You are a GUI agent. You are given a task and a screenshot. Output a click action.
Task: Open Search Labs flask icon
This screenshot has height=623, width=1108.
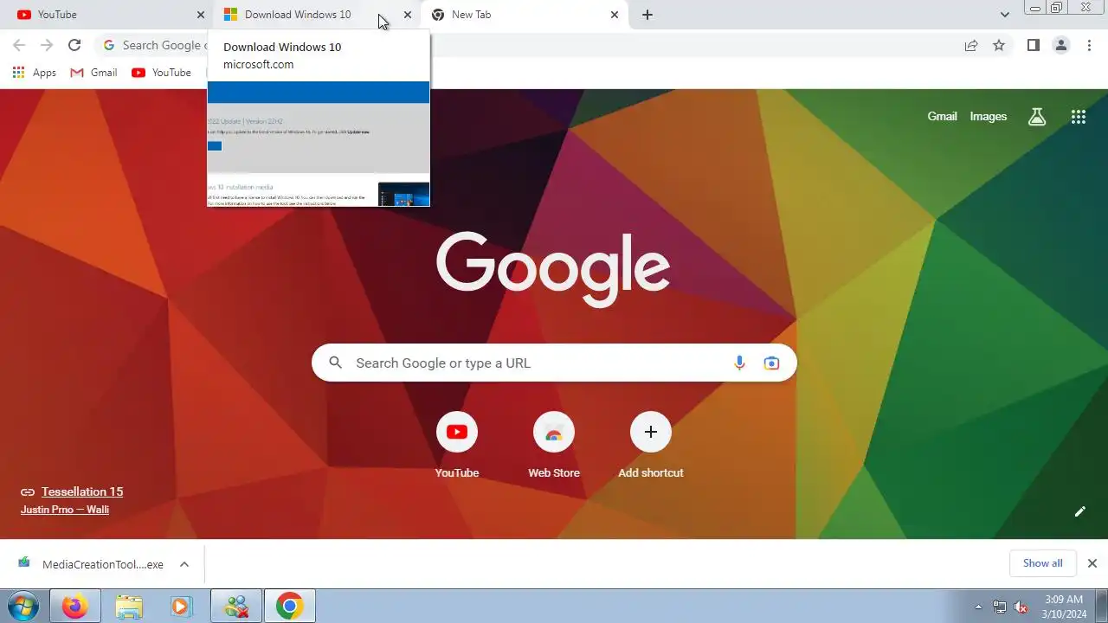click(1037, 117)
